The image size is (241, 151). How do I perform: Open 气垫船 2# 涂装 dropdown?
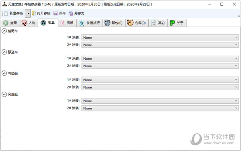pos(160,87)
